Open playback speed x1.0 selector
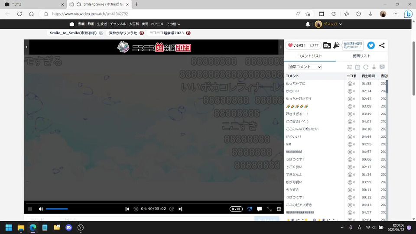This screenshot has height=234, width=416. point(236,209)
